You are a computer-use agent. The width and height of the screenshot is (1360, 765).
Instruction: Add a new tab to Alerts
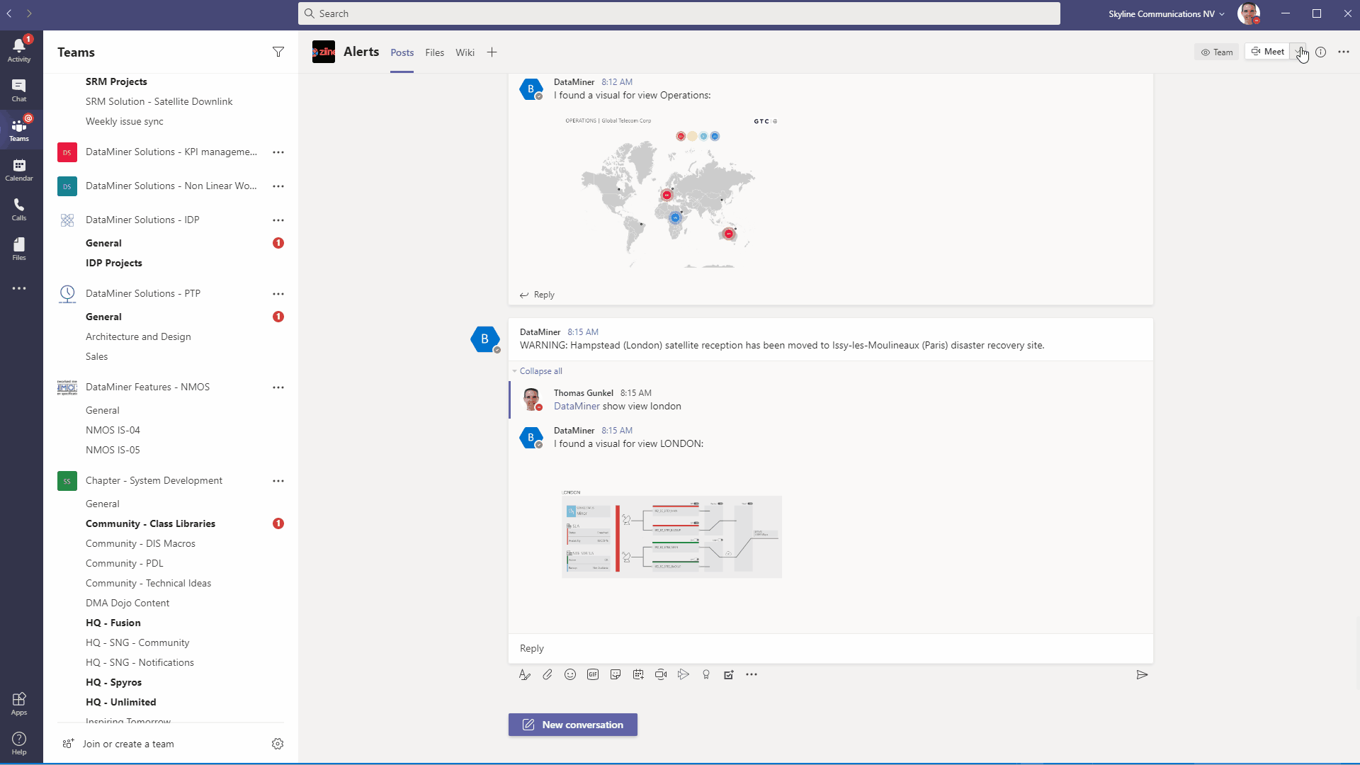(492, 52)
